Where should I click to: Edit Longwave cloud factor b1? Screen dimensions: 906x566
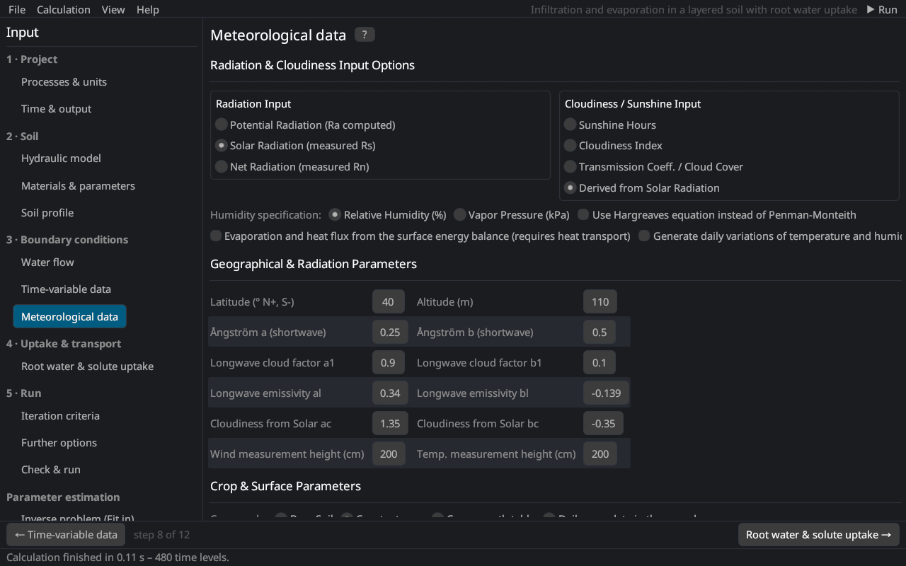600,362
